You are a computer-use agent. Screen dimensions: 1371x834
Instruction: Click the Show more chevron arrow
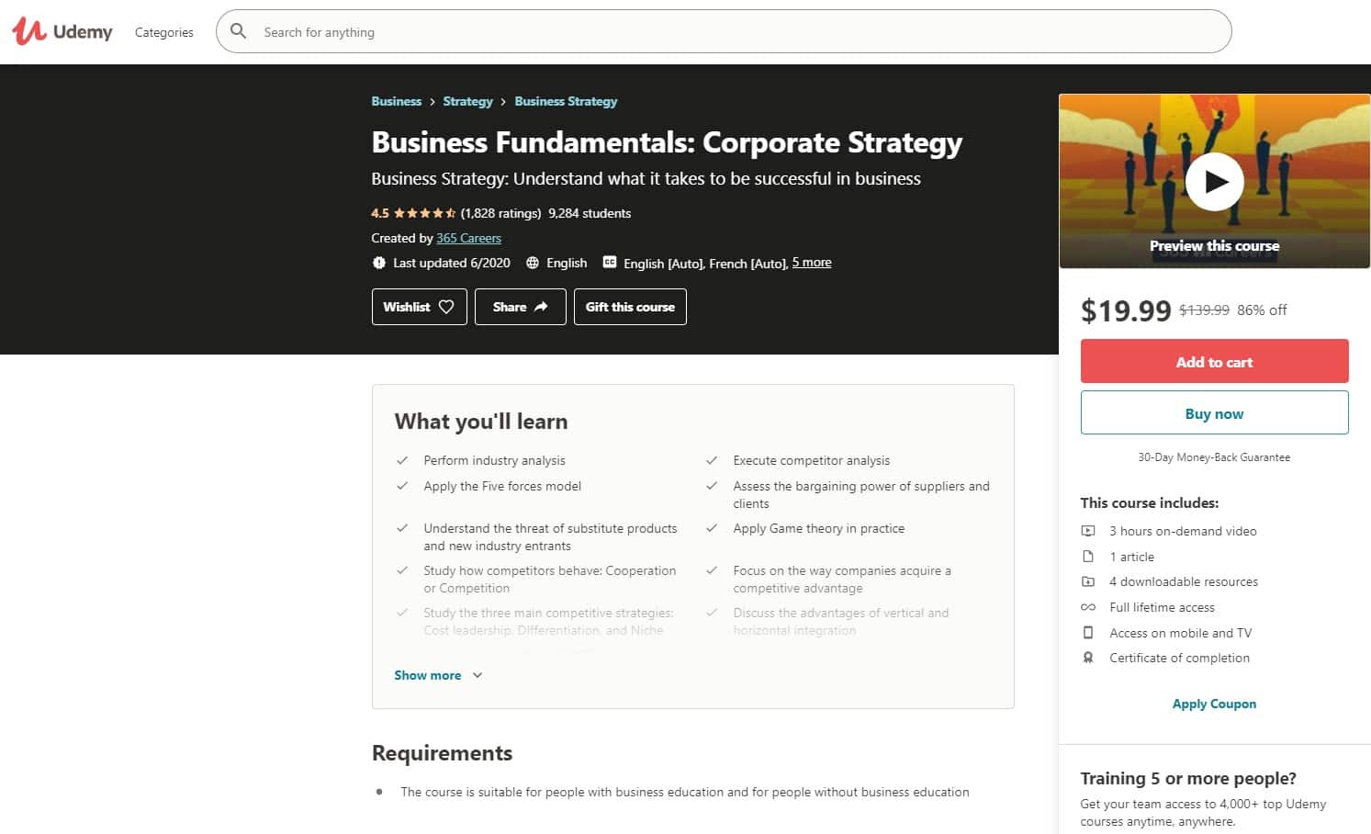pos(478,675)
